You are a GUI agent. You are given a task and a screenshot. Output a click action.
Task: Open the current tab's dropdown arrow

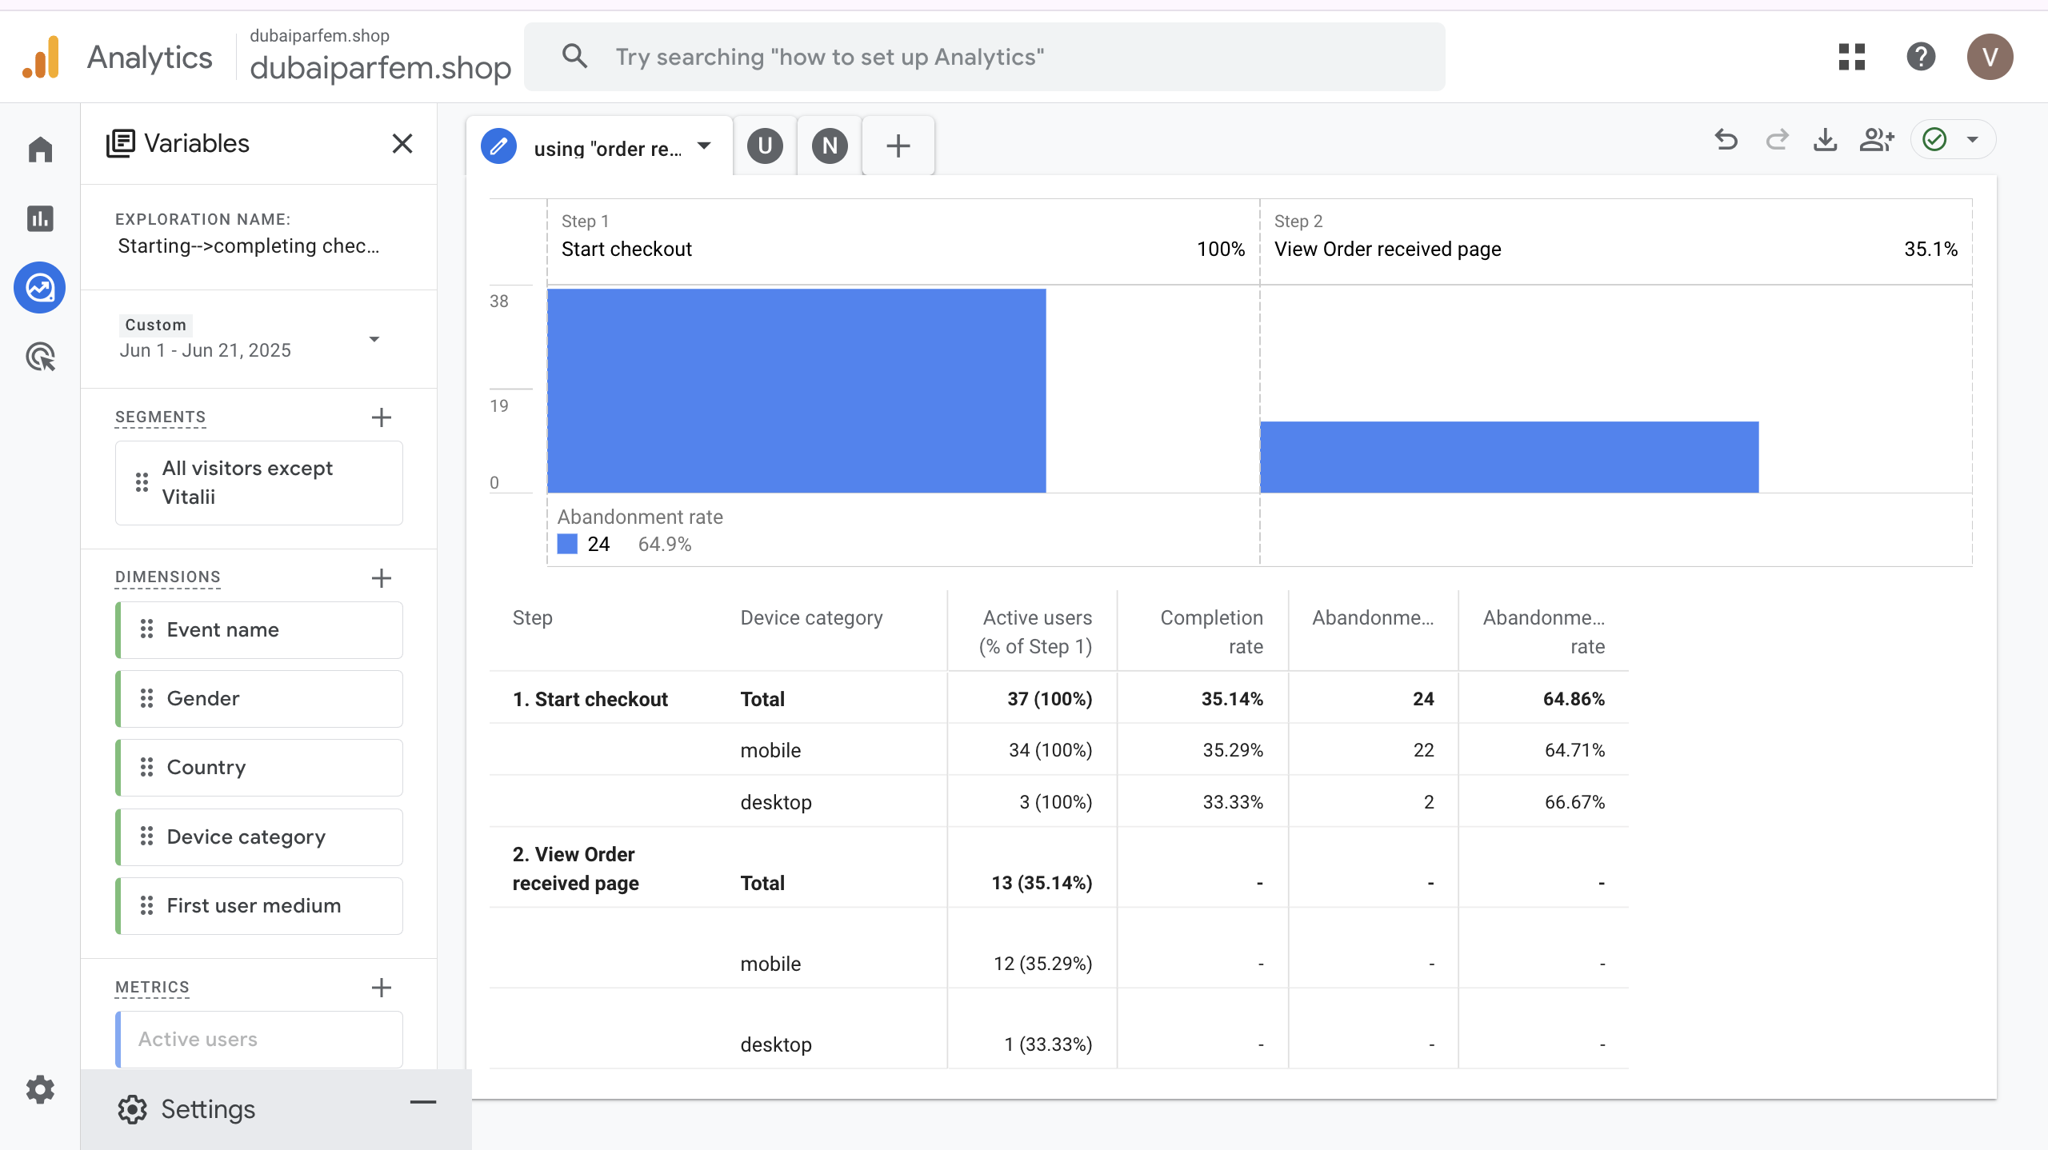pos(704,146)
